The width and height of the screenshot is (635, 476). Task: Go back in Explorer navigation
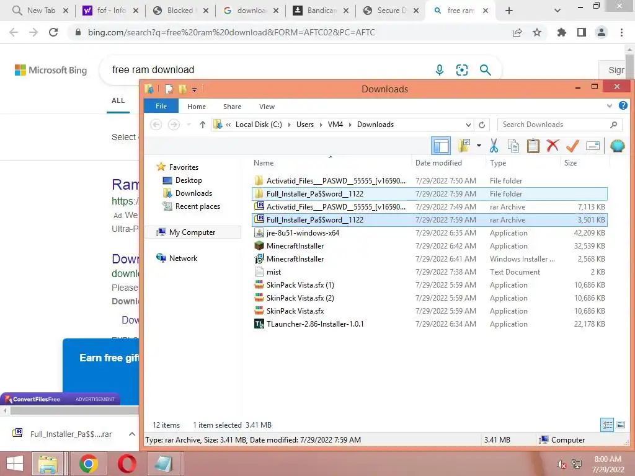point(156,124)
